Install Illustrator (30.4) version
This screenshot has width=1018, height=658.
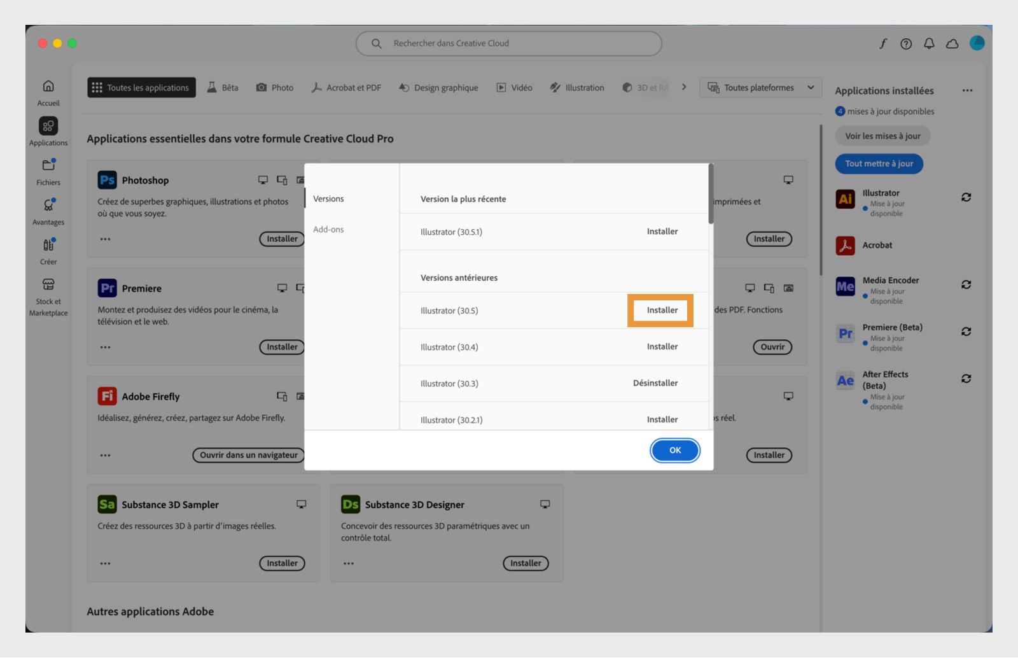point(662,347)
